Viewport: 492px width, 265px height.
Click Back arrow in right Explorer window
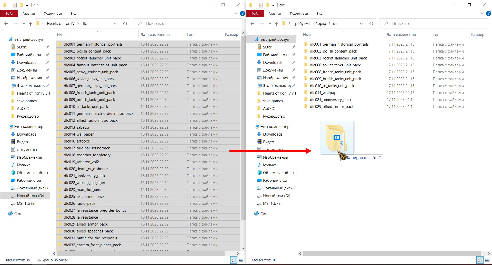point(253,24)
